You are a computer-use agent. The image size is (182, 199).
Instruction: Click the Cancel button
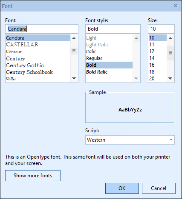tap(159, 188)
